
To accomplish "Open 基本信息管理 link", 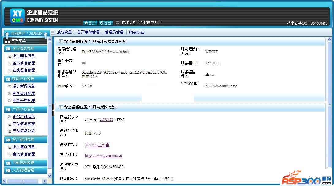I will [24, 63].
